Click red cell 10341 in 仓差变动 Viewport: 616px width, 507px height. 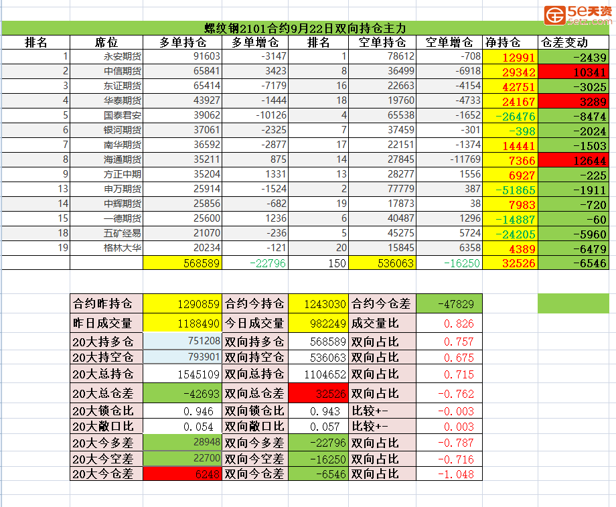pos(574,72)
